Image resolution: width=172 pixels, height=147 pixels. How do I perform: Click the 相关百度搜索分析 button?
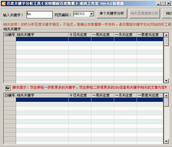click(145, 13)
